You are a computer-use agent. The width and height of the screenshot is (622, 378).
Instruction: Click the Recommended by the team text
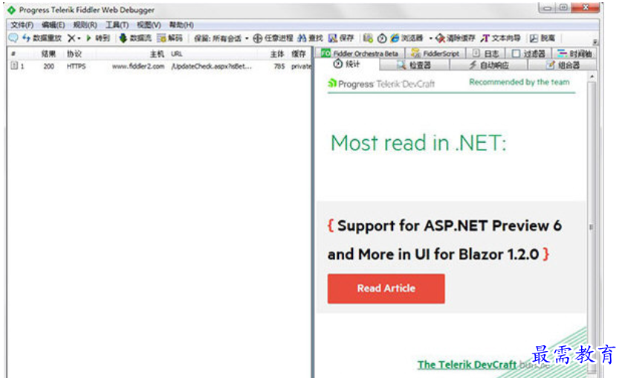tap(519, 82)
